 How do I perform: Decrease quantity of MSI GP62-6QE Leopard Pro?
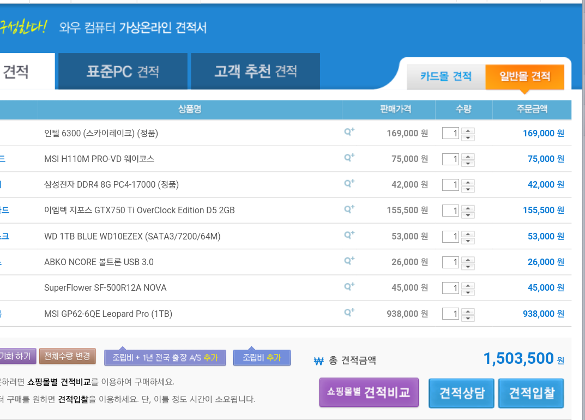pos(468,318)
